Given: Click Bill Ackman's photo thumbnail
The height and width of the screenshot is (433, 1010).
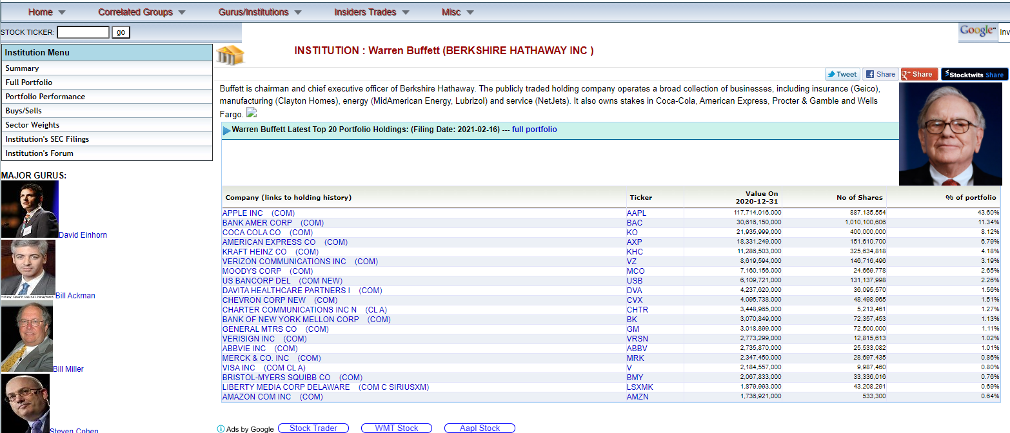Looking at the screenshot, I should 28,269.
